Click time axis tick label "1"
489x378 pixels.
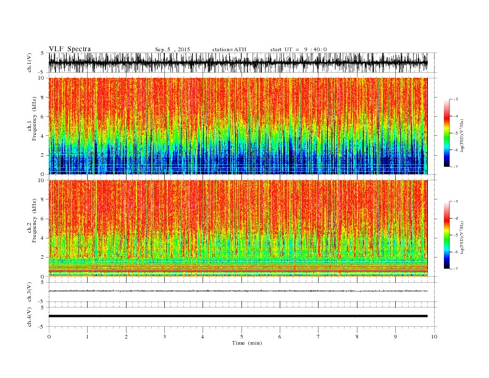[x=87, y=337]
